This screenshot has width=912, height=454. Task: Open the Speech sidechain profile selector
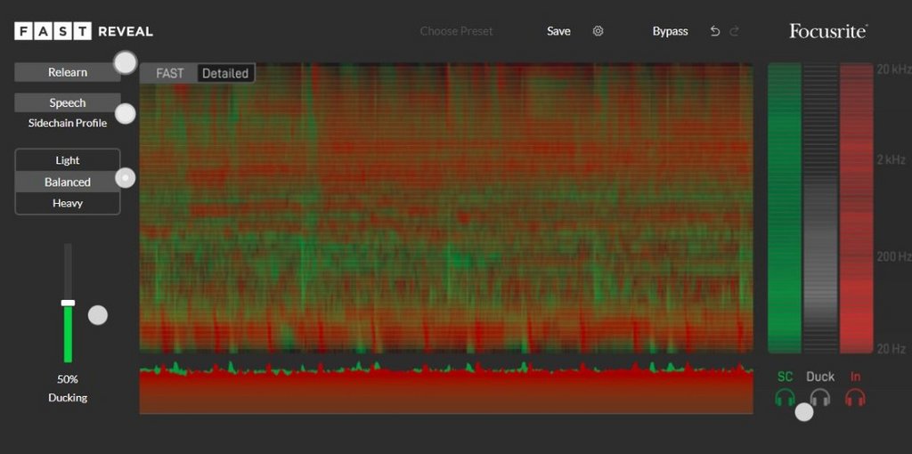click(68, 102)
